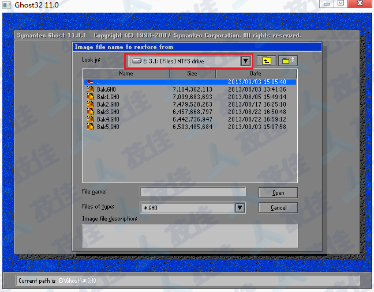Select Bak5.GHO file name

[x=108, y=127]
